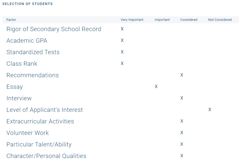
Task: Click the X for Level of Applicant's Interest
Action: coord(210,110)
